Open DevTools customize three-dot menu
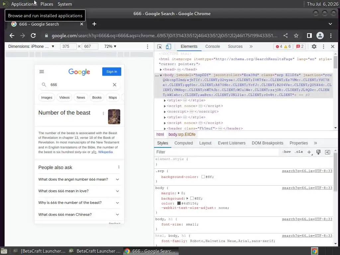 pos(323,46)
